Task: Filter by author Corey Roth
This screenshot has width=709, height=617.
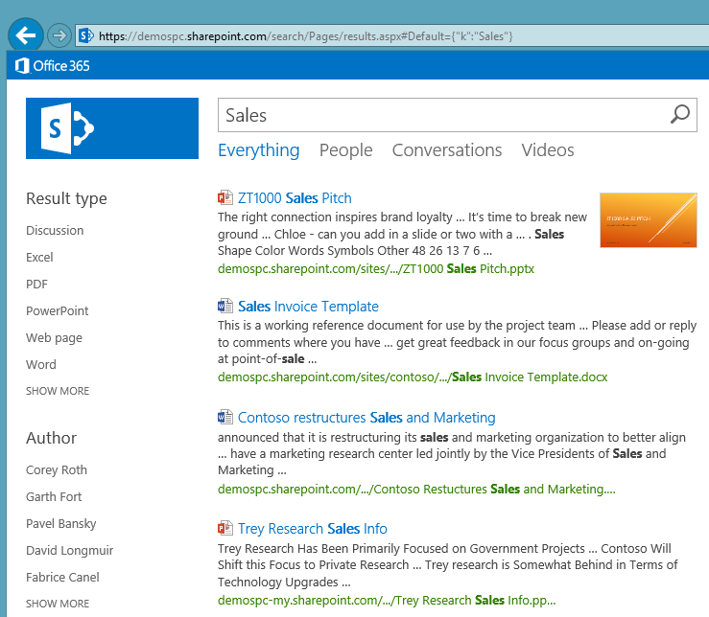Action: 56,470
